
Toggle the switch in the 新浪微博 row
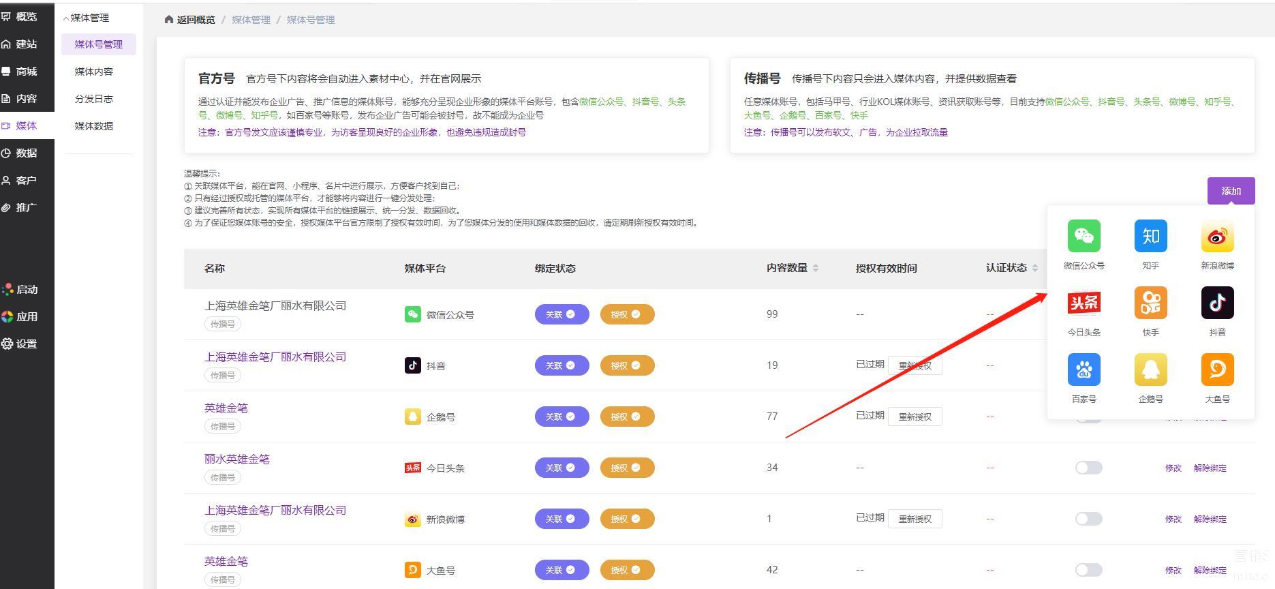[1088, 519]
